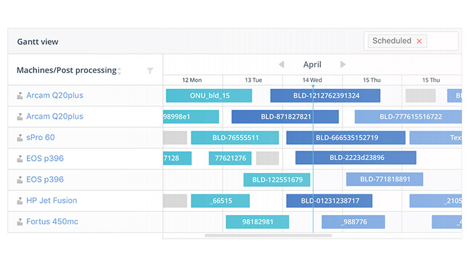470x268 pixels.
Task: Open the Fortus 450mc machine link
Action: (x=52, y=221)
